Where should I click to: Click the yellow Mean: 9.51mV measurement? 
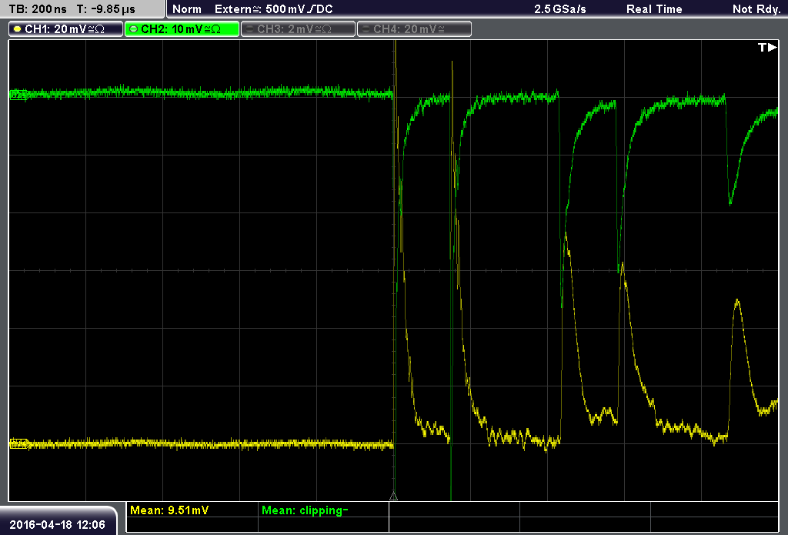click(169, 510)
